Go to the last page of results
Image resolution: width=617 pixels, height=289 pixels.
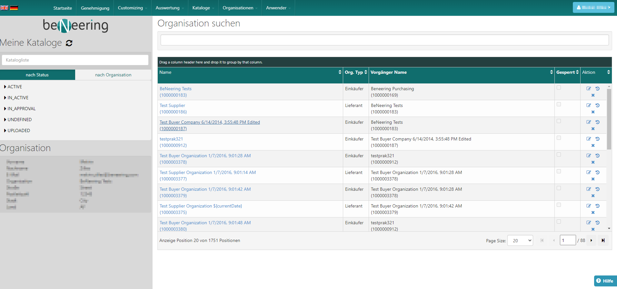pyautogui.click(x=603, y=240)
